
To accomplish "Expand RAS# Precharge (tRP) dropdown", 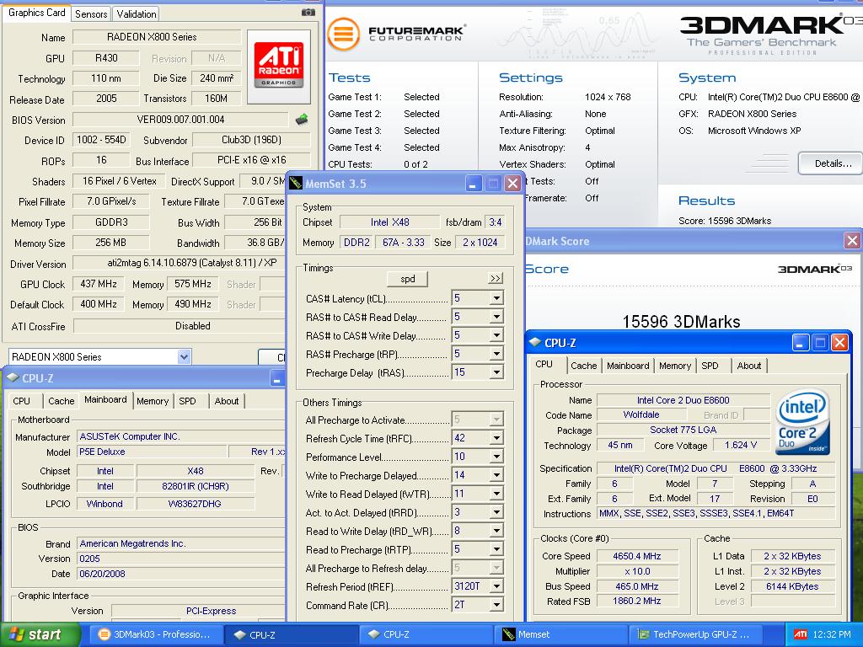I will click(496, 354).
